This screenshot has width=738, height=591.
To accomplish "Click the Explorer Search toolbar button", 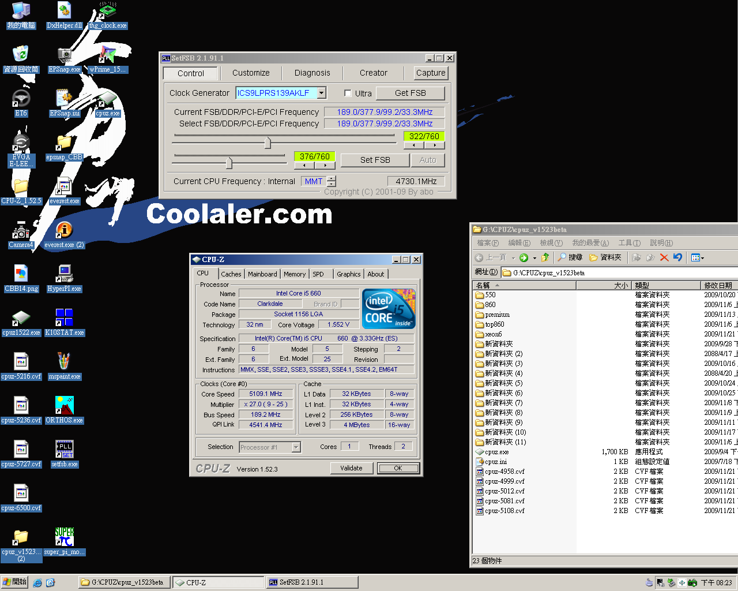I will pos(570,257).
